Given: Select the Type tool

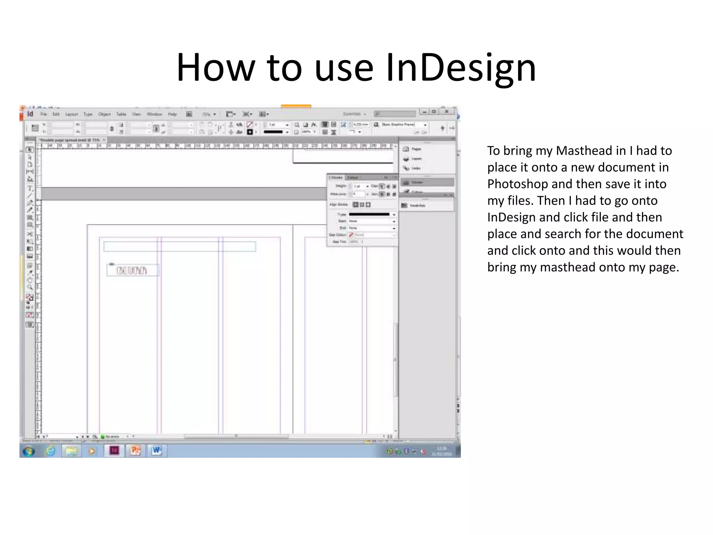Looking at the screenshot, I should coord(30,188).
